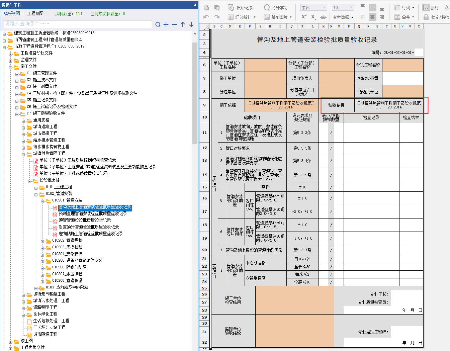
Task: Toggle strikethrough ab formatting
Action: pos(323,17)
